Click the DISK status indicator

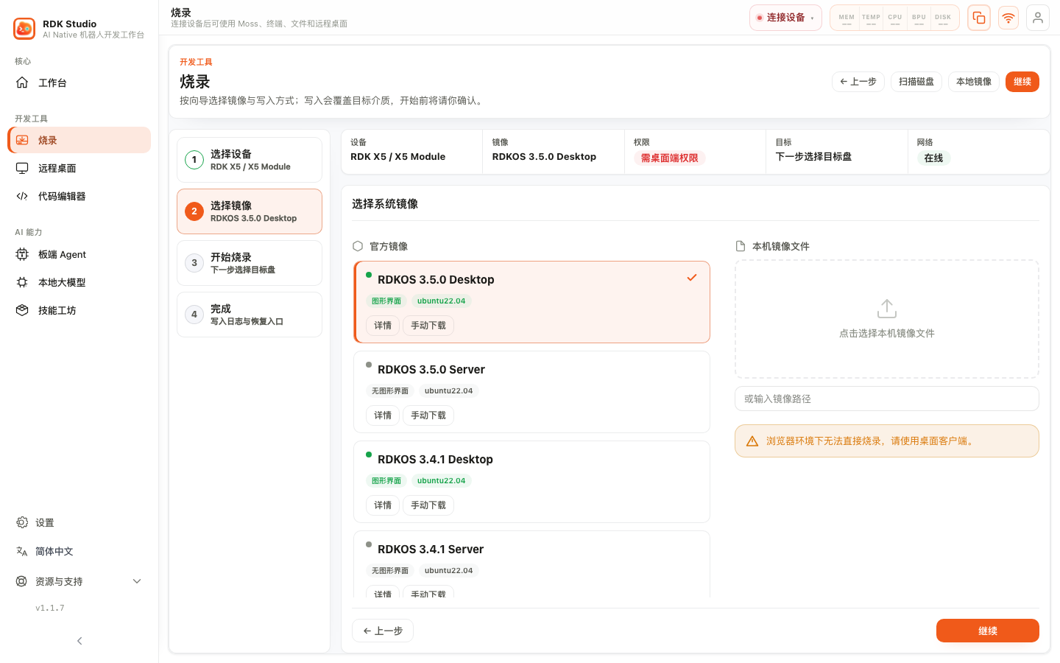tap(943, 18)
